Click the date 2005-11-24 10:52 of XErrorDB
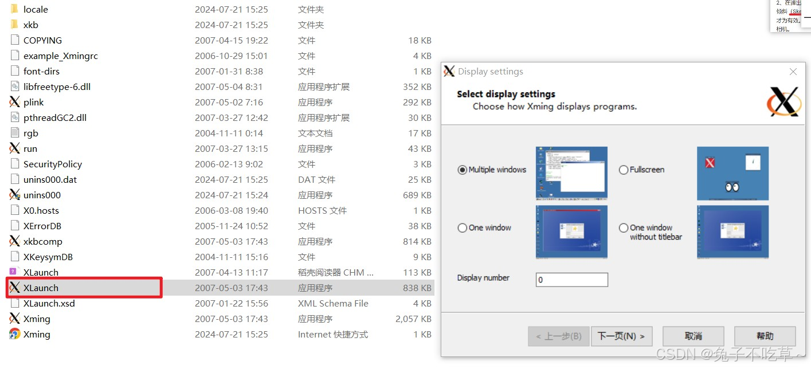 pyautogui.click(x=232, y=226)
